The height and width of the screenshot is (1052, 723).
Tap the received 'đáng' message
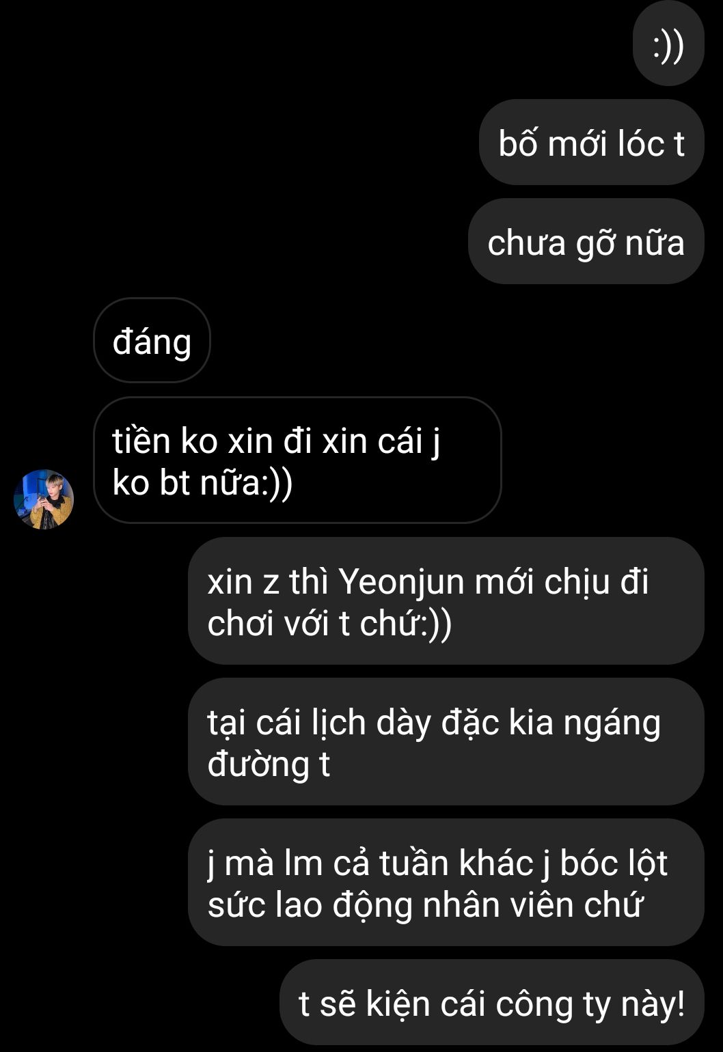pyautogui.click(x=152, y=340)
